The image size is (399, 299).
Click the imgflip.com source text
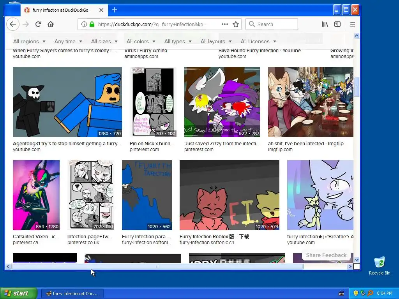[x=280, y=149]
